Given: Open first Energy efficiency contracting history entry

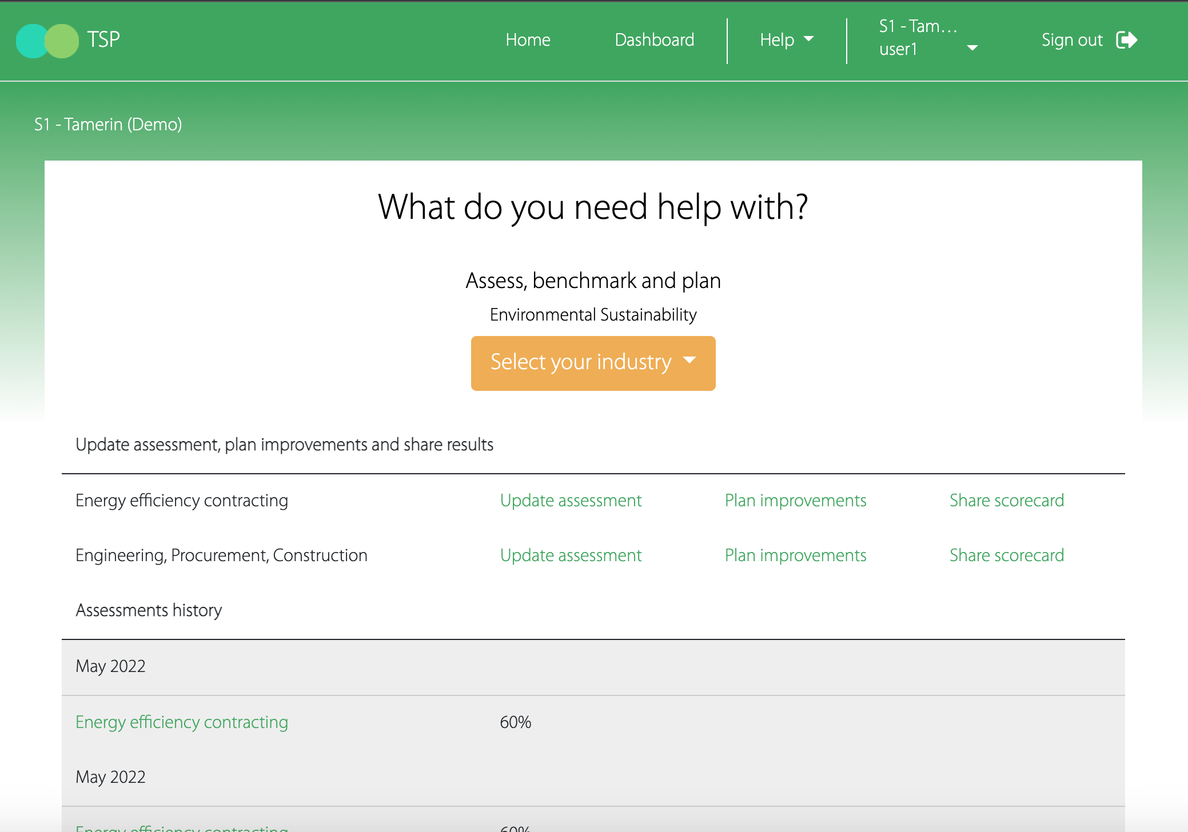Looking at the screenshot, I should (x=182, y=722).
